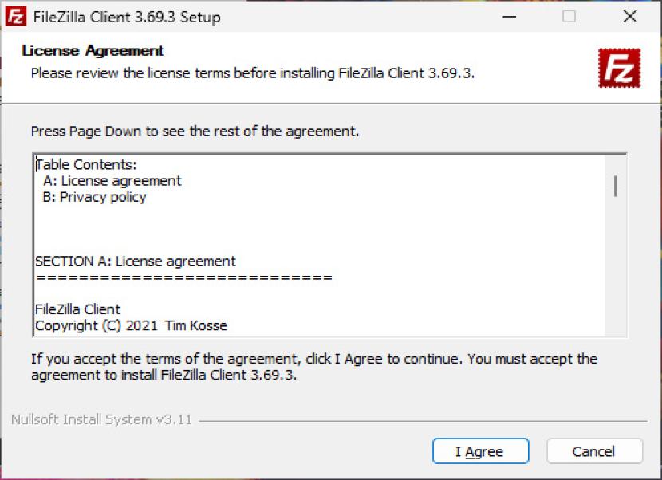The image size is (662, 480).
Task: Close the FileZilla Setup window
Action: (630, 17)
